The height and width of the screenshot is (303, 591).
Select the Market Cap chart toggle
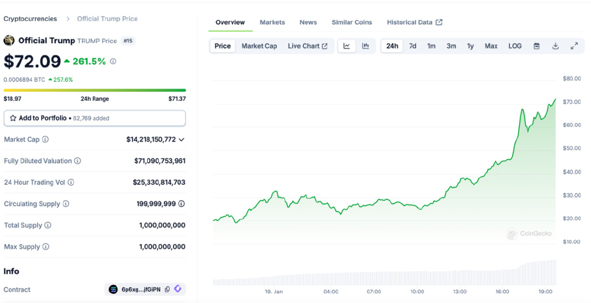pyautogui.click(x=259, y=46)
